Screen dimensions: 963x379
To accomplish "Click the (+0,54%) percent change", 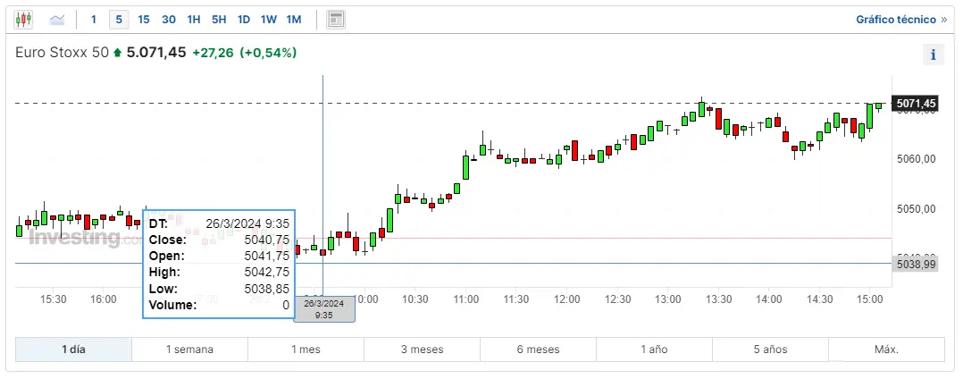I will point(268,53).
